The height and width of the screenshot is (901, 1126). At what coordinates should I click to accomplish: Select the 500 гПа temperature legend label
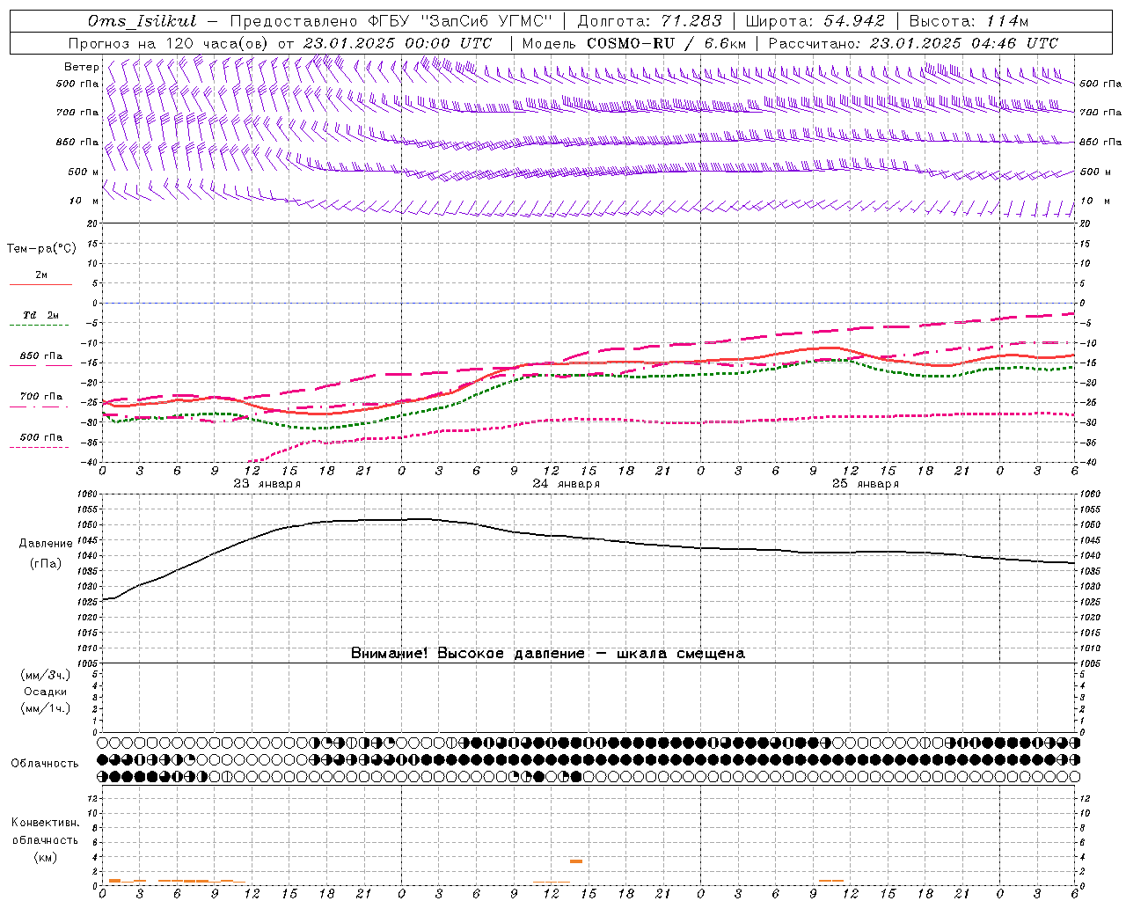pos(41,437)
